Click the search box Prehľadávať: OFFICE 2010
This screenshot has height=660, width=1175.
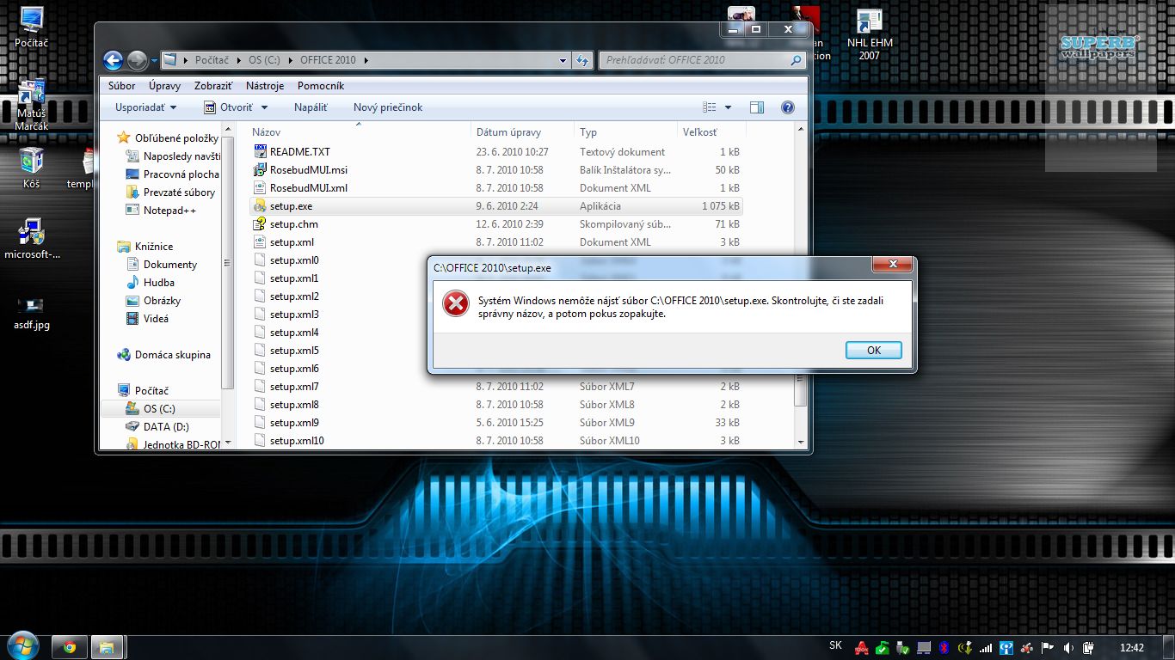702,60
